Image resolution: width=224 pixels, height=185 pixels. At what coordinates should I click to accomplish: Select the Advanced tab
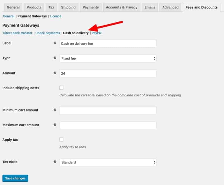coord(170,7)
